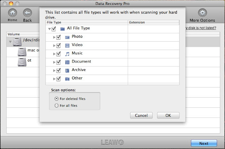Choose the For all files radio button
This screenshot has height=149, width=225.
pyautogui.click(x=56, y=105)
